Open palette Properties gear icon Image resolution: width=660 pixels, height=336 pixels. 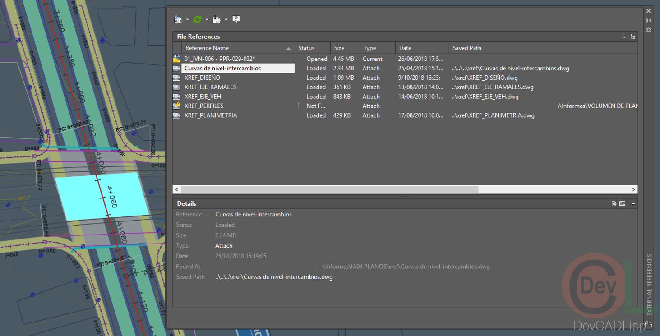(x=649, y=30)
